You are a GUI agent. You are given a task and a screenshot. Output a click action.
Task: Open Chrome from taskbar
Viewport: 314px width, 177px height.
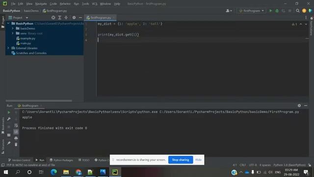click(x=78, y=172)
